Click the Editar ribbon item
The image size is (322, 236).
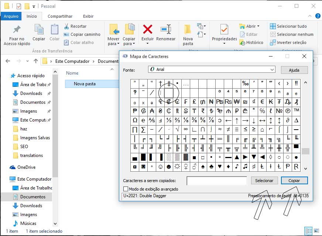pyautogui.click(x=249, y=34)
